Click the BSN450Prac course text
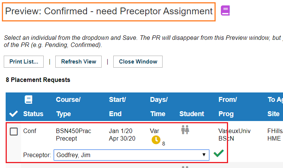283x168 pixels. tap(73, 131)
